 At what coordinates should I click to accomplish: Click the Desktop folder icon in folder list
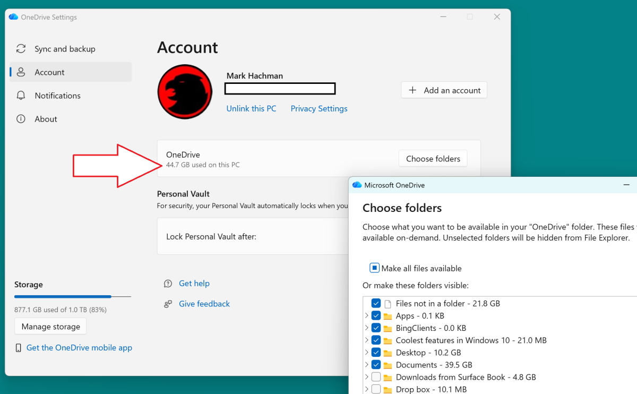[388, 353]
